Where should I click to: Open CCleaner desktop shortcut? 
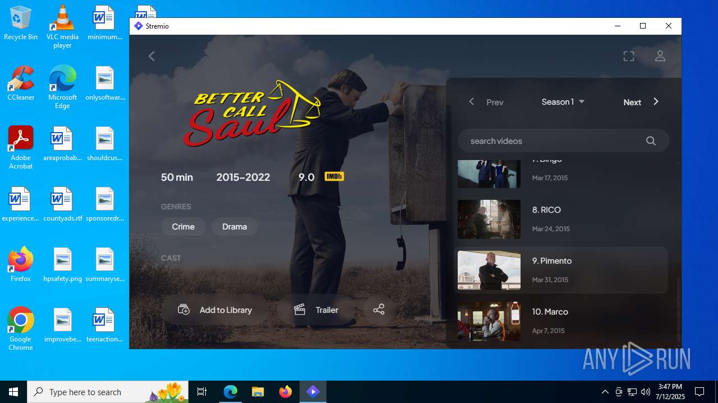click(x=21, y=83)
